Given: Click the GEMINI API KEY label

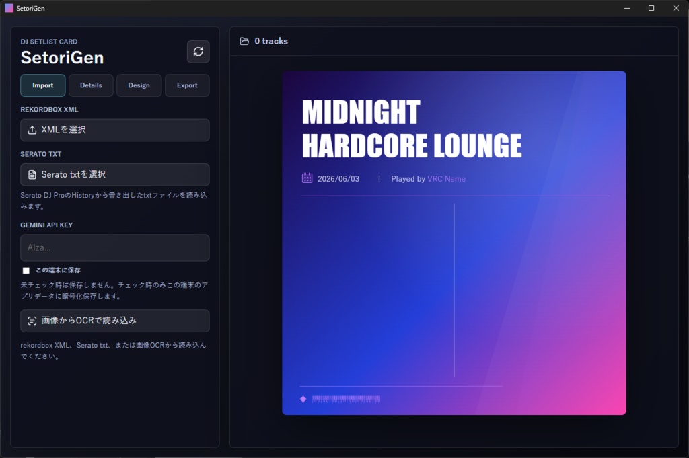Looking at the screenshot, I should [46, 225].
